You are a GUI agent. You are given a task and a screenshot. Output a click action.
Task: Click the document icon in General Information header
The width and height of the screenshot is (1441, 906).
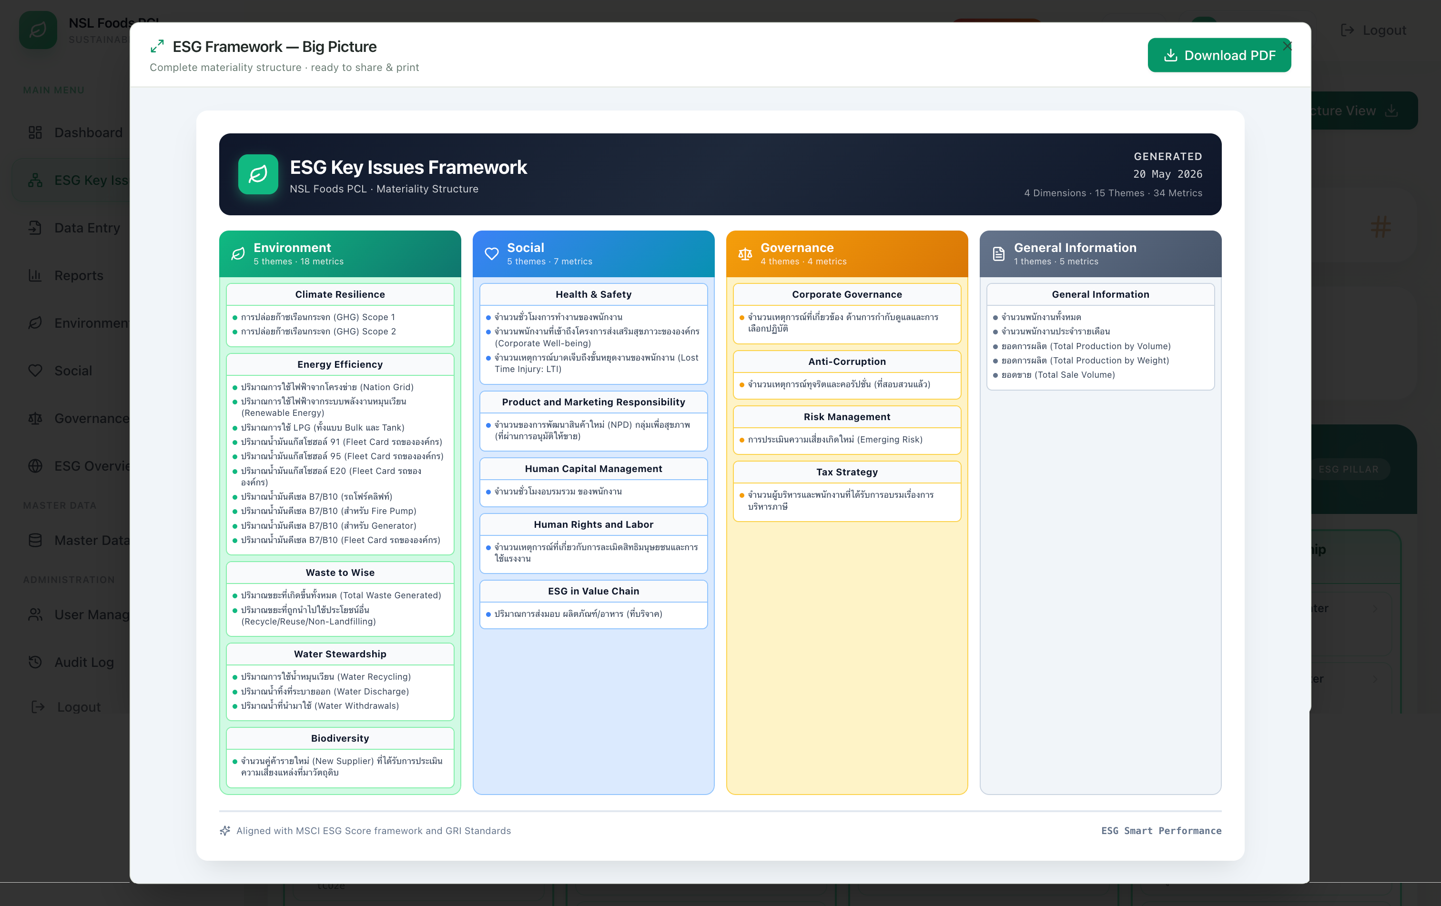coord(999,253)
